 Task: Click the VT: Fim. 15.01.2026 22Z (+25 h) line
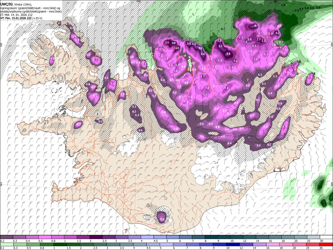(21, 18)
